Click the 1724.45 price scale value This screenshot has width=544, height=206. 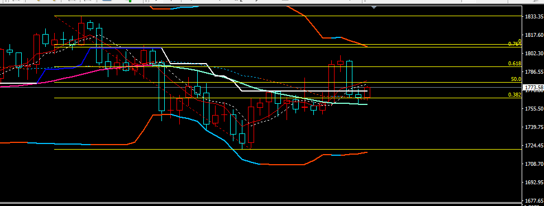pos(535,145)
